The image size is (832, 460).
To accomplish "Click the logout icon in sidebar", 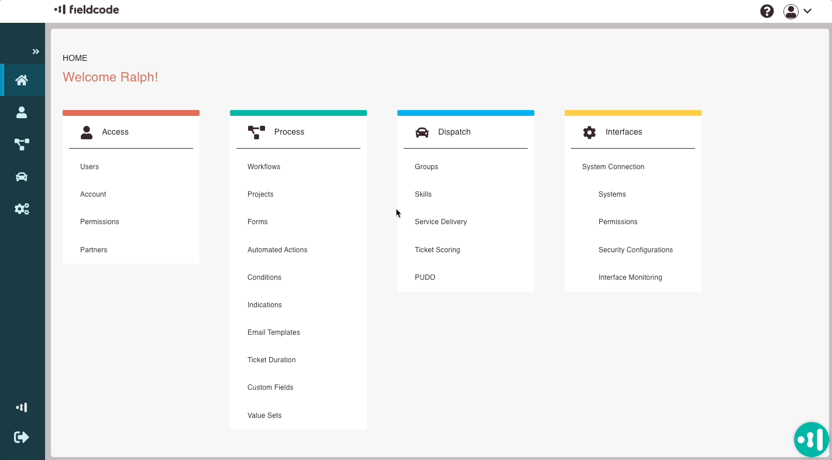I will pos(22,437).
